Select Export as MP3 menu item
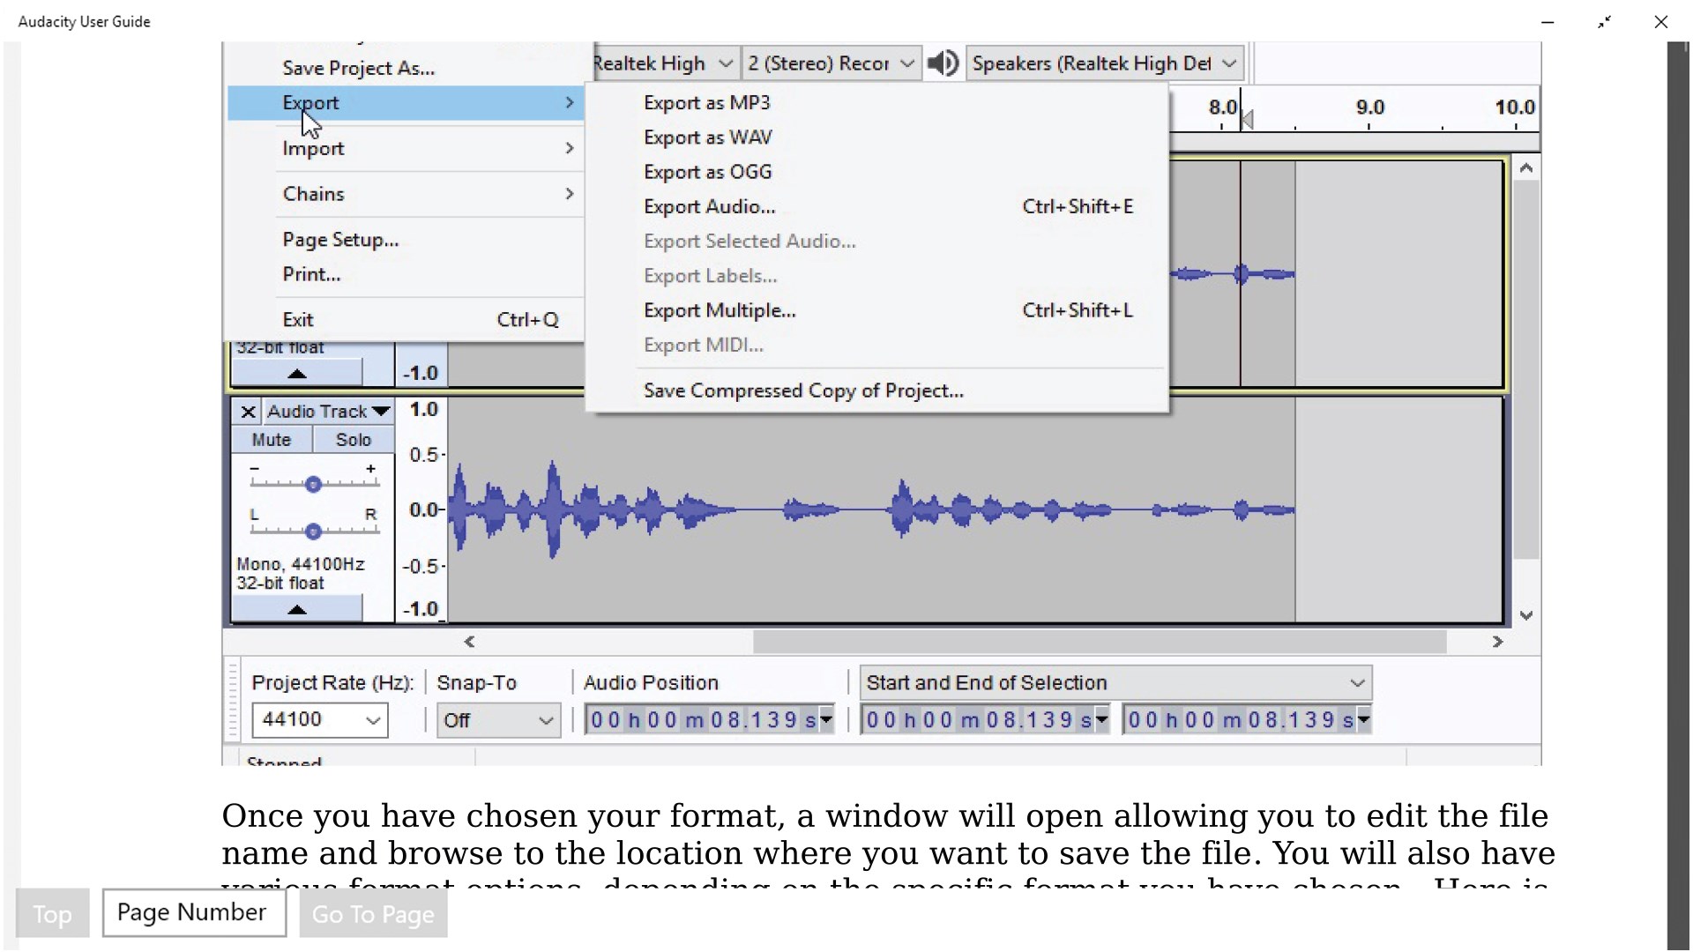The image size is (1693, 952). tap(706, 103)
